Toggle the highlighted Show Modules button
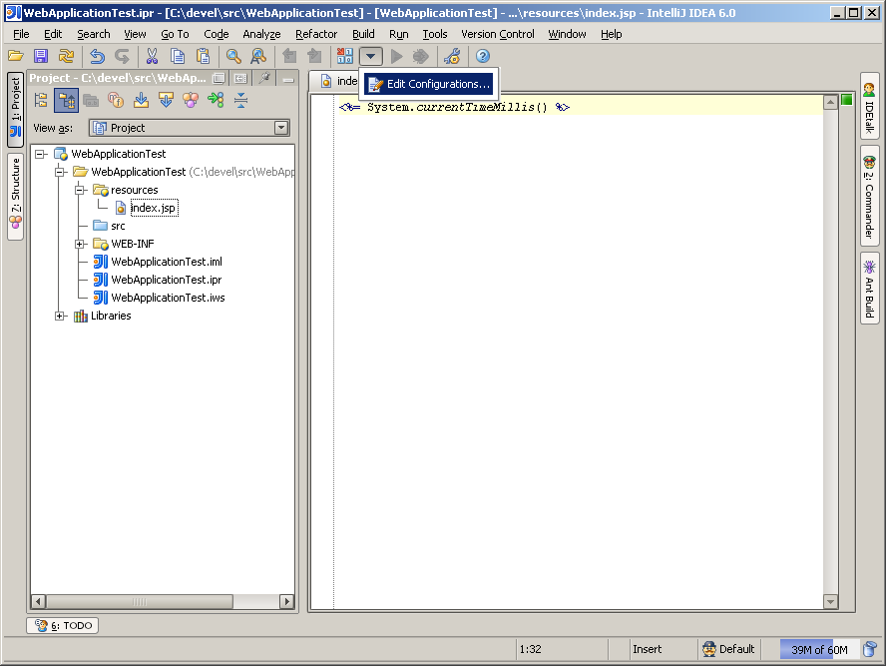Image resolution: width=886 pixels, height=666 pixels. (x=66, y=101)
